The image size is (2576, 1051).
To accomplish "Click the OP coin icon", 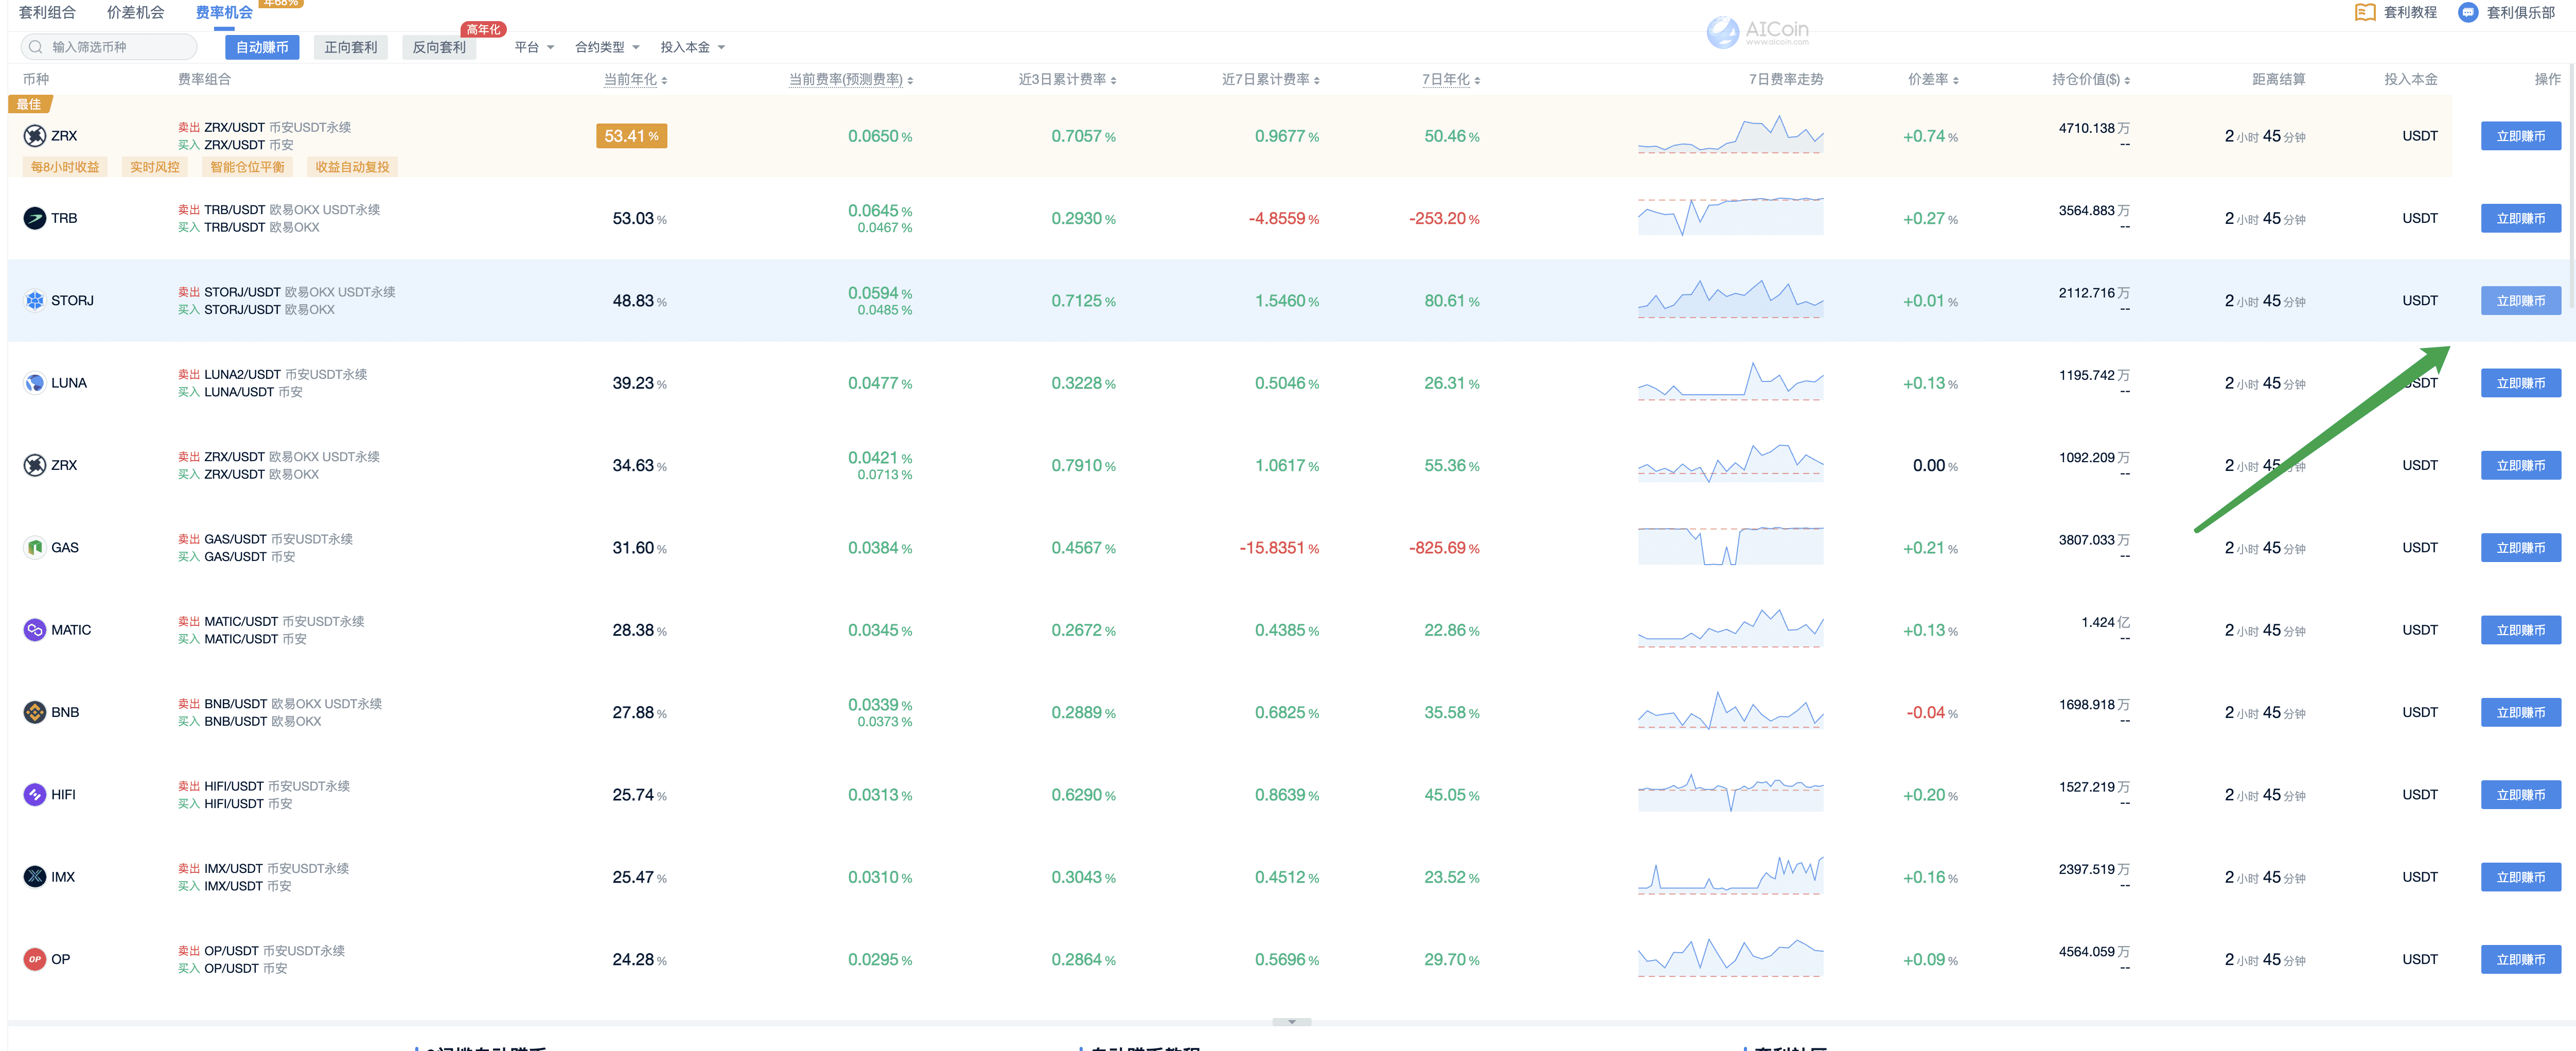I will 35,959.
